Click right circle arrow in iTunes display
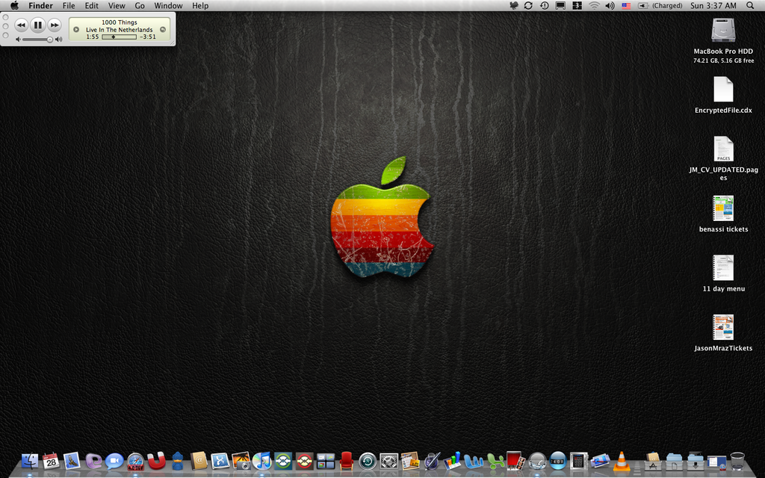Image resolution: width=765 pixels, height=478 pixels. pos(163,29)
